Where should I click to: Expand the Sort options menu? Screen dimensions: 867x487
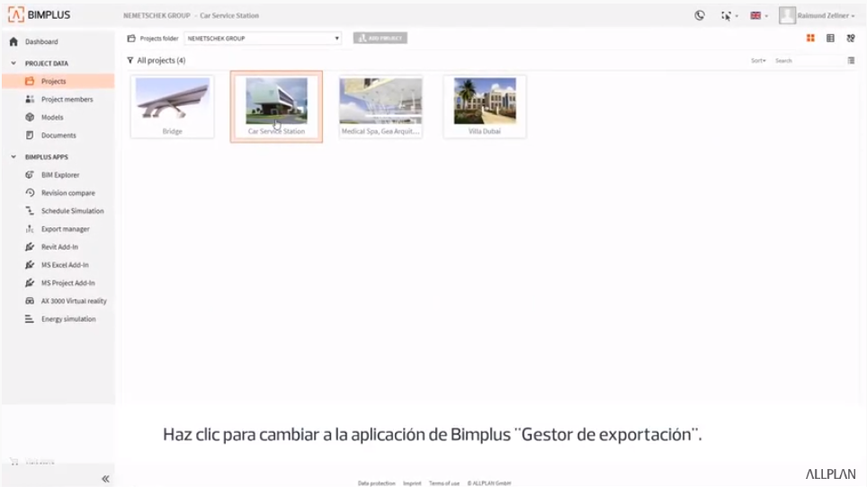758,61
